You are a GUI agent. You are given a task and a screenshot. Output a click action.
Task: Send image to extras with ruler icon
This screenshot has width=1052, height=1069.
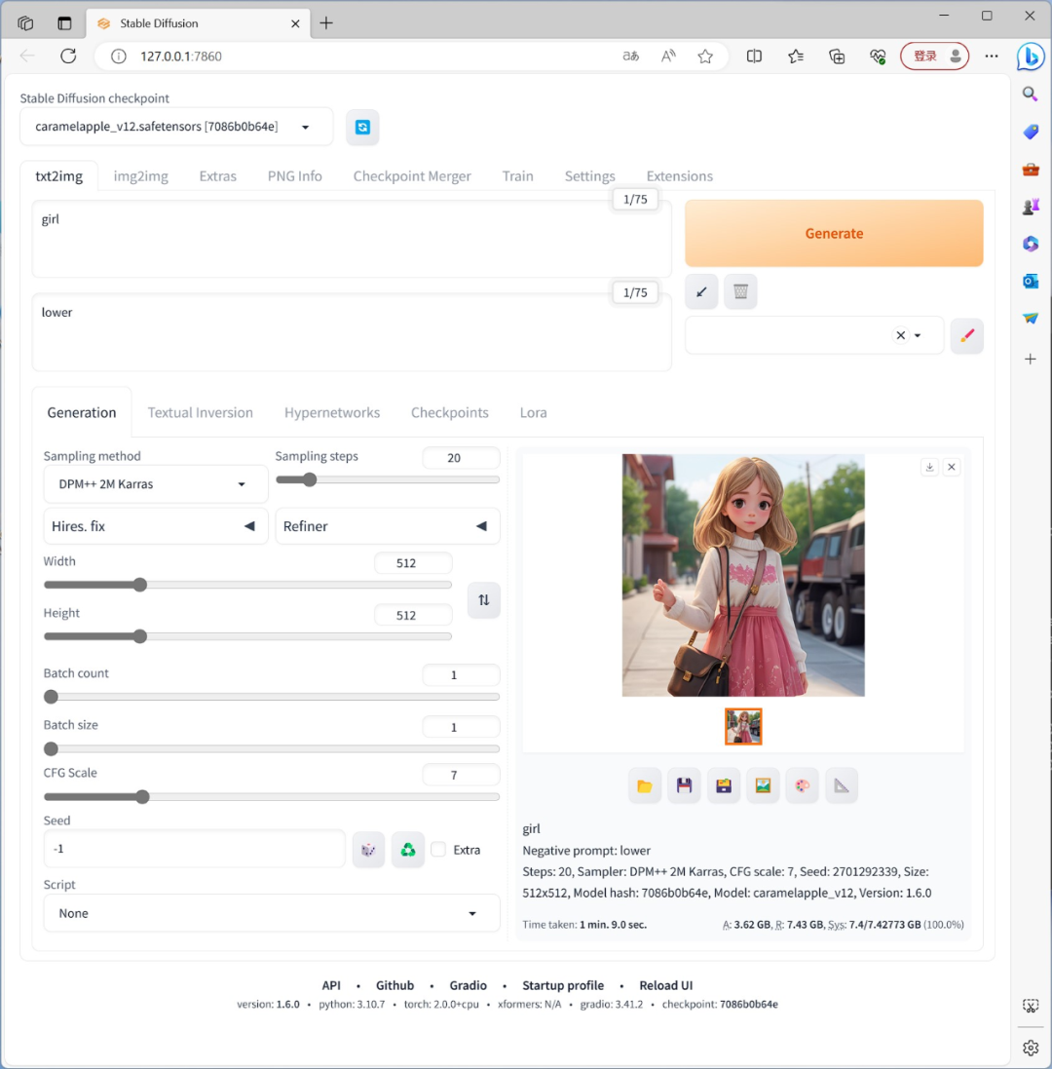(843, 786)
